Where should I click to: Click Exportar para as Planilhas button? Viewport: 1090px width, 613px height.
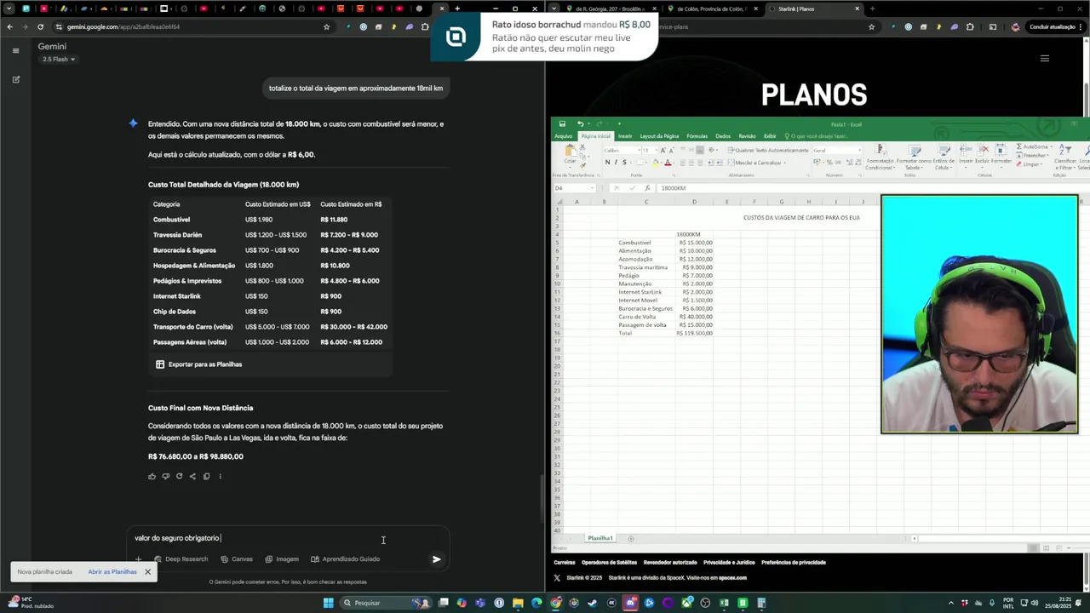(x=198, y=364)
